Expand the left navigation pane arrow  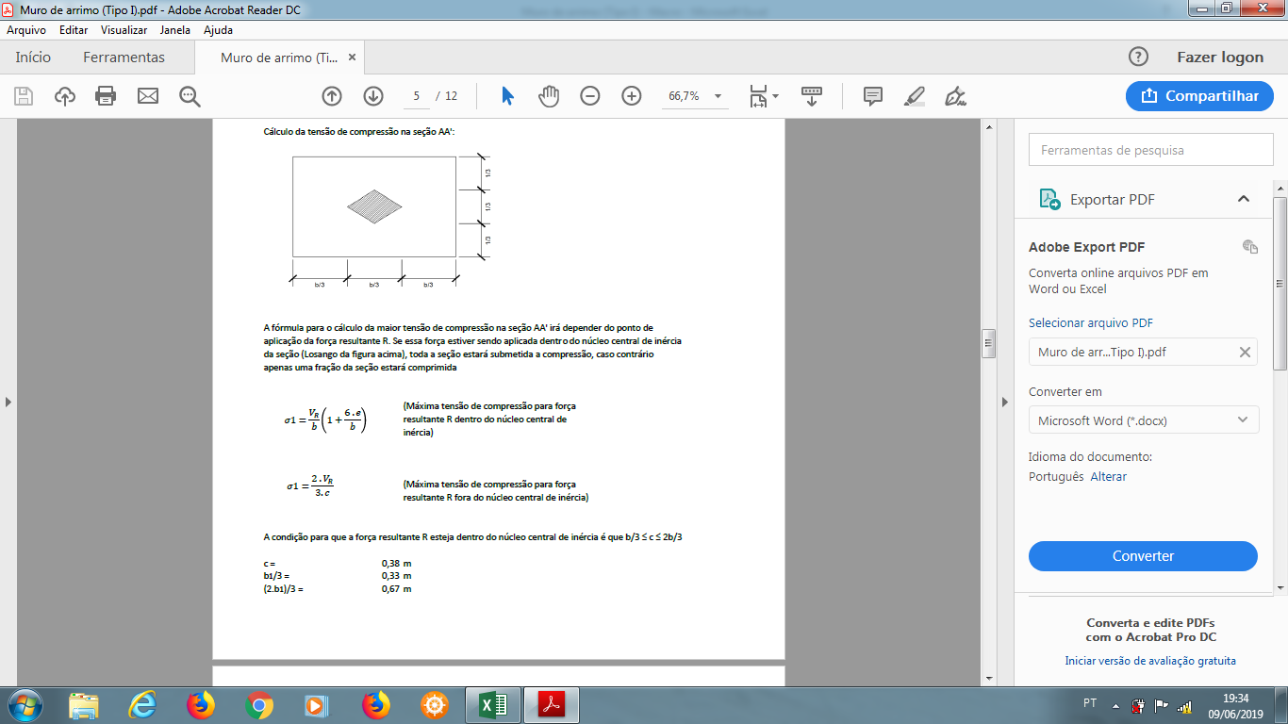point(8,402)
